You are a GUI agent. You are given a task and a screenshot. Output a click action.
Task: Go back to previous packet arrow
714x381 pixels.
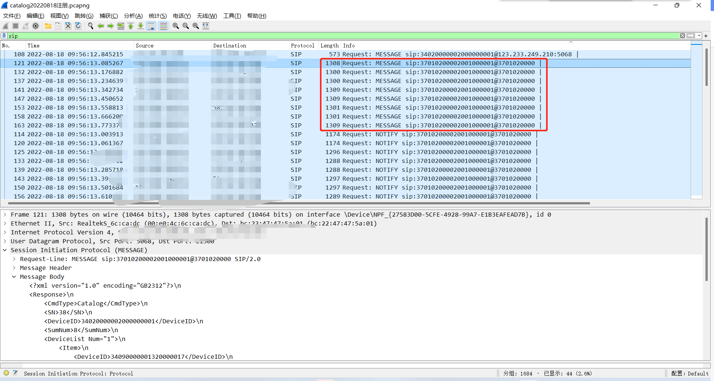[101, 26]
